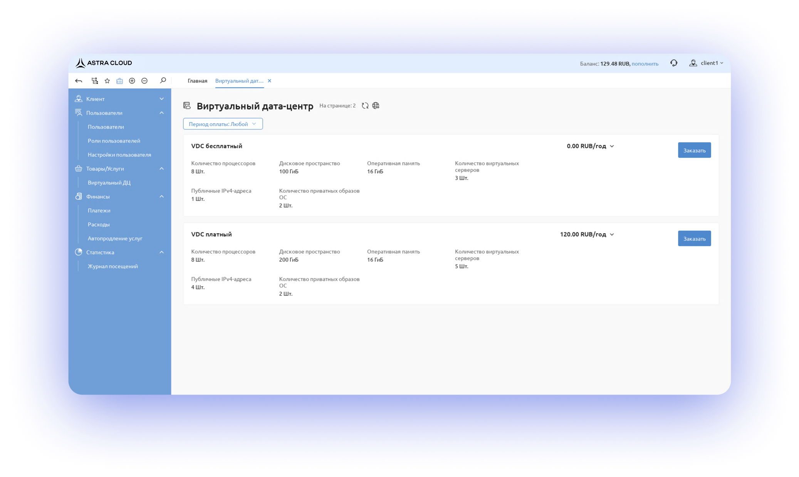Click the Virtual data-center title icon

[x=187, y=106]
